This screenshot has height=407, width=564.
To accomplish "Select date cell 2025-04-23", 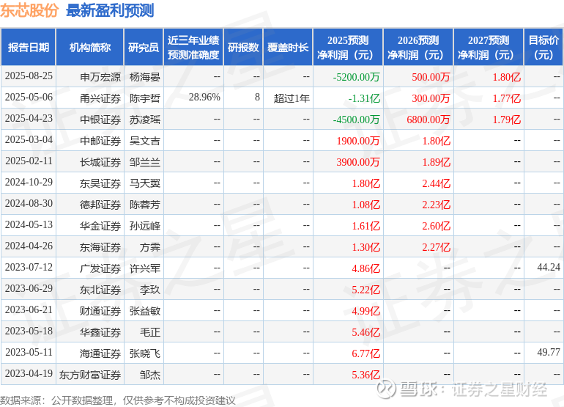I will click(x=29, y=119).
